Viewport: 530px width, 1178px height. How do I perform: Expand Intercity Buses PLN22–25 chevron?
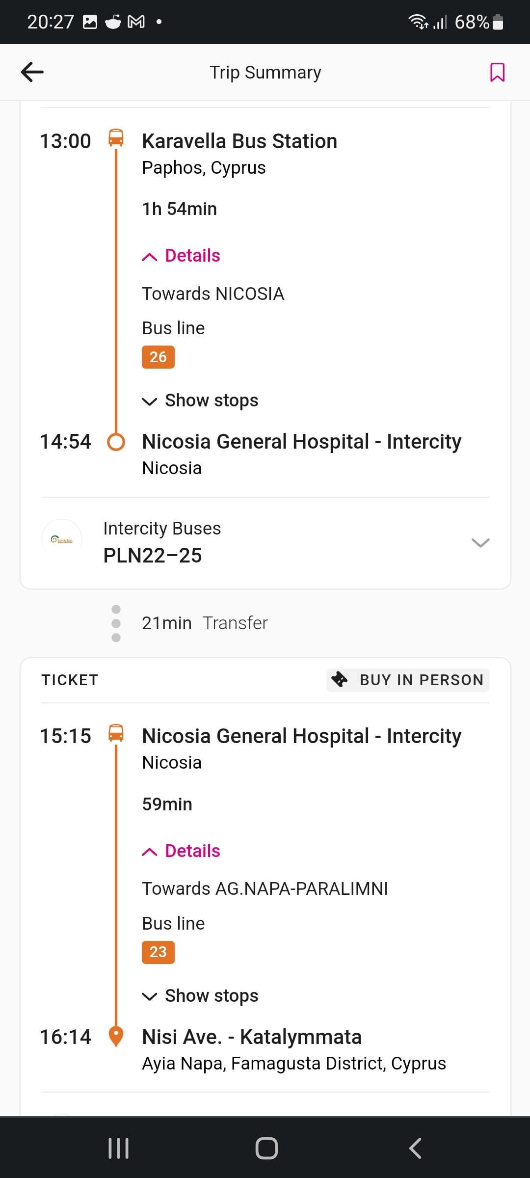pyautogui.click(x=480, y=542)
